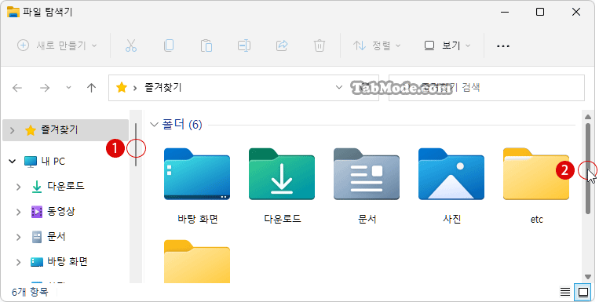Click the Copy icon in the toolbar
This screenshot has height=302, width=599.
169,45
